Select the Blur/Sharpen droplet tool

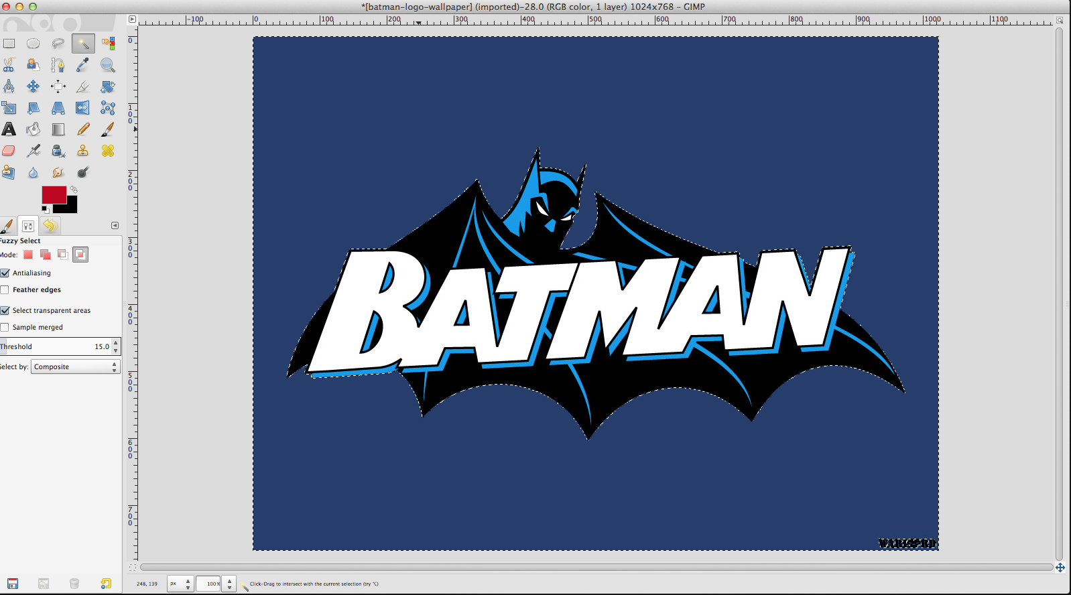[33, 172]
